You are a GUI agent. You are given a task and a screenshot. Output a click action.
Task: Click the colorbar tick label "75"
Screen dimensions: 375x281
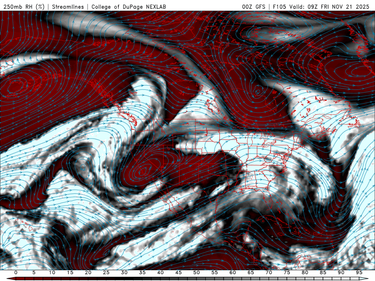(287, 273)
